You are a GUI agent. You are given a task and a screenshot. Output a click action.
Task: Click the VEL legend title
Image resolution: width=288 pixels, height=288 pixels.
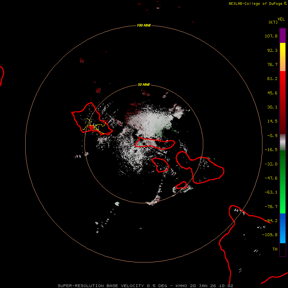click(281, 19)
